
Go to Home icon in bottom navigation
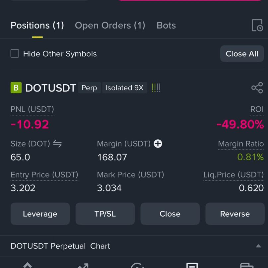pyautogui.click(x=28, y=265)
